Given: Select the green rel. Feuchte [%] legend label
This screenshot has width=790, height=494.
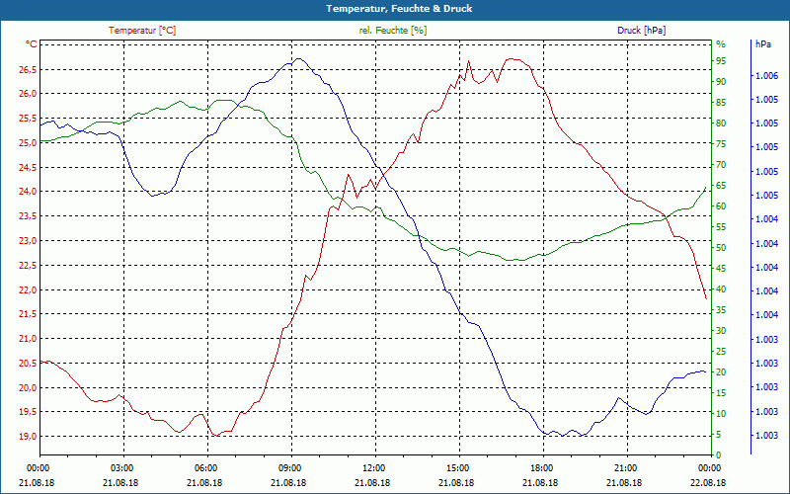Looking at the screenshot, I should (392, 31).
